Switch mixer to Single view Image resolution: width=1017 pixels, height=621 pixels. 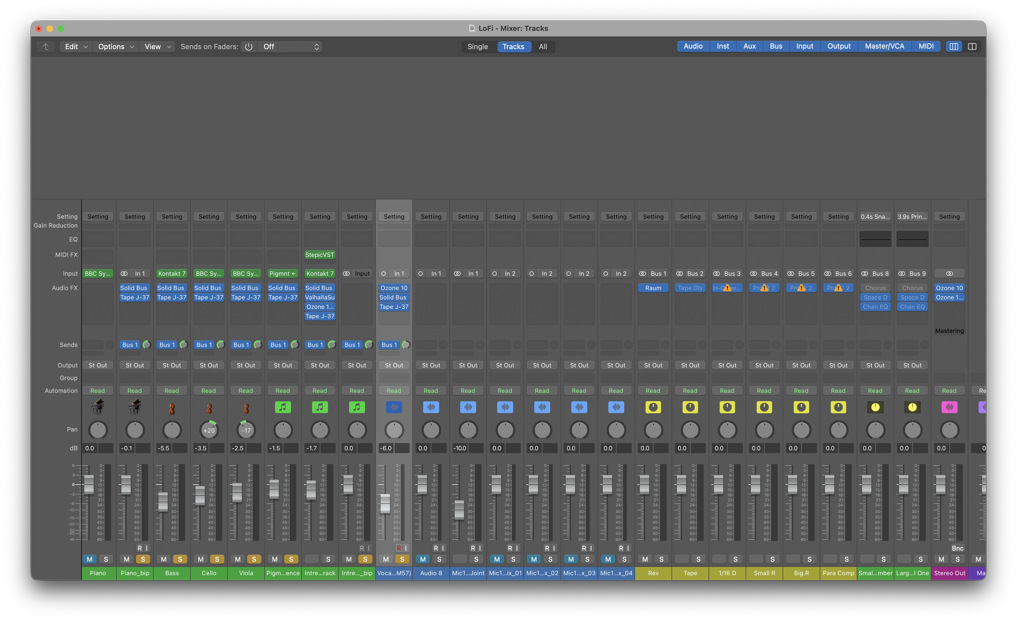(478, 47)
